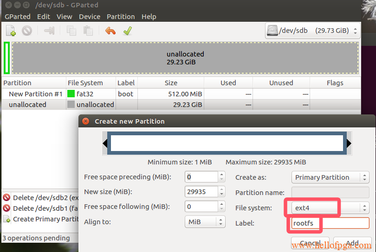This screenshot has width=376, height=252.
Task: Select the small green boot partition block
Action: [6, 58]
